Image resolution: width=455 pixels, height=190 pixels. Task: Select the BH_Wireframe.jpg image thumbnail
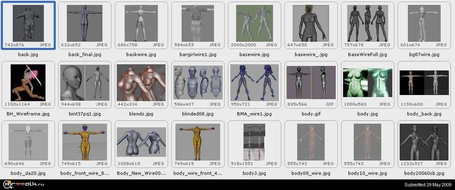click(x=28, y=83)
